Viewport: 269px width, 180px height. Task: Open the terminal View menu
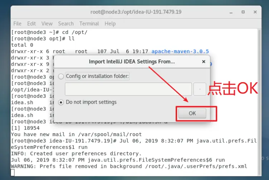pyautogui.click(x=47, y=24)
